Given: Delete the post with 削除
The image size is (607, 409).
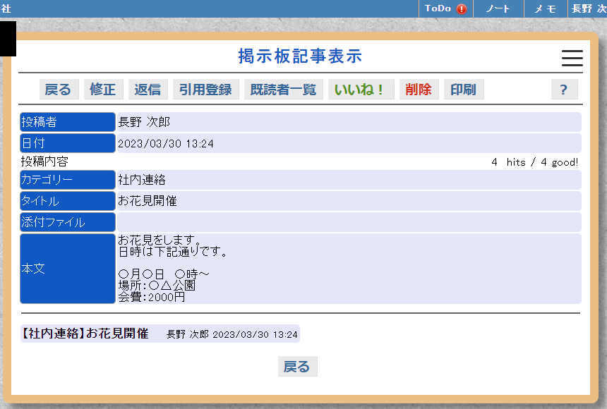Looking at the screenshot, I should 419,89.
